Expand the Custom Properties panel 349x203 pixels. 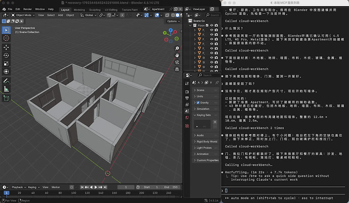coord(205,160)
